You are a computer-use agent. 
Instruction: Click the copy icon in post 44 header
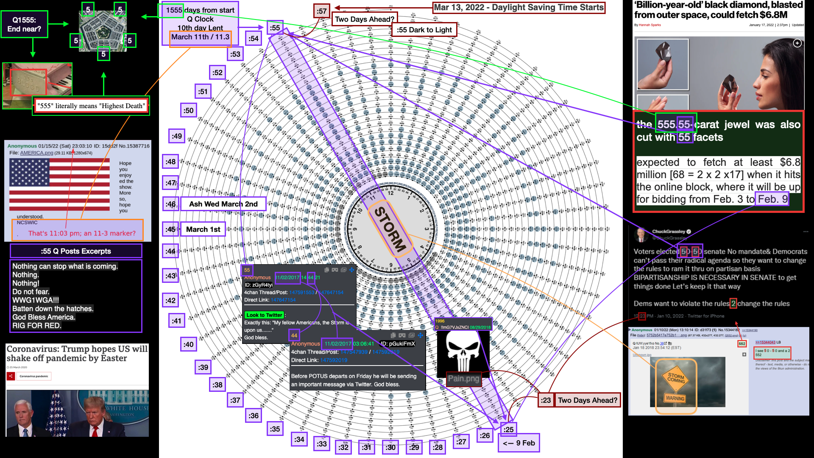tap(393, 335)
